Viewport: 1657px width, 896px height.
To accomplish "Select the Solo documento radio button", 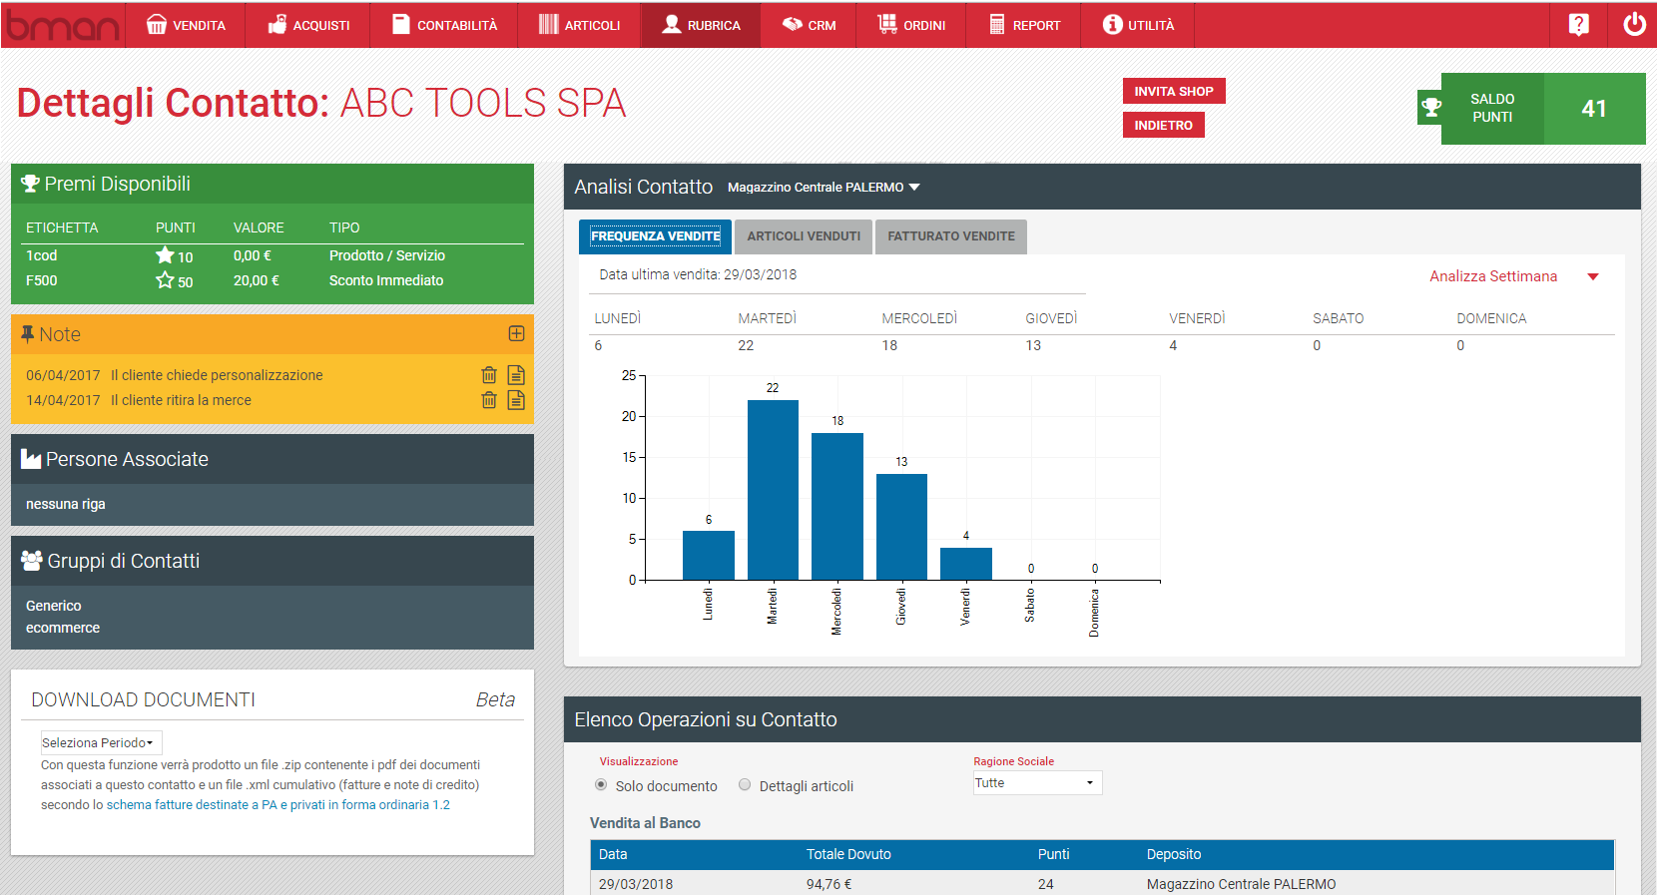I will pos(601,784).
